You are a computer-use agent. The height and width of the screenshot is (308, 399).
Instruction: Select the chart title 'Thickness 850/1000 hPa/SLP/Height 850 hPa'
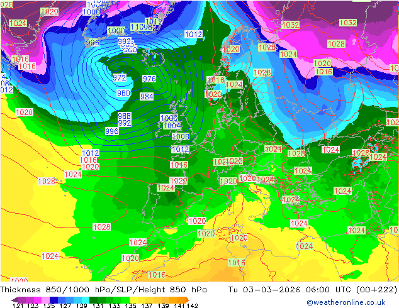click(103, 290)
